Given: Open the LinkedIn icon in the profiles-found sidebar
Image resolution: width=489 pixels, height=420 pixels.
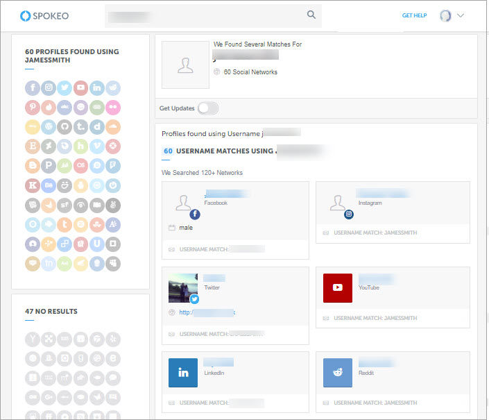Looking at the screenshot, I should click(x=97, y=88).
